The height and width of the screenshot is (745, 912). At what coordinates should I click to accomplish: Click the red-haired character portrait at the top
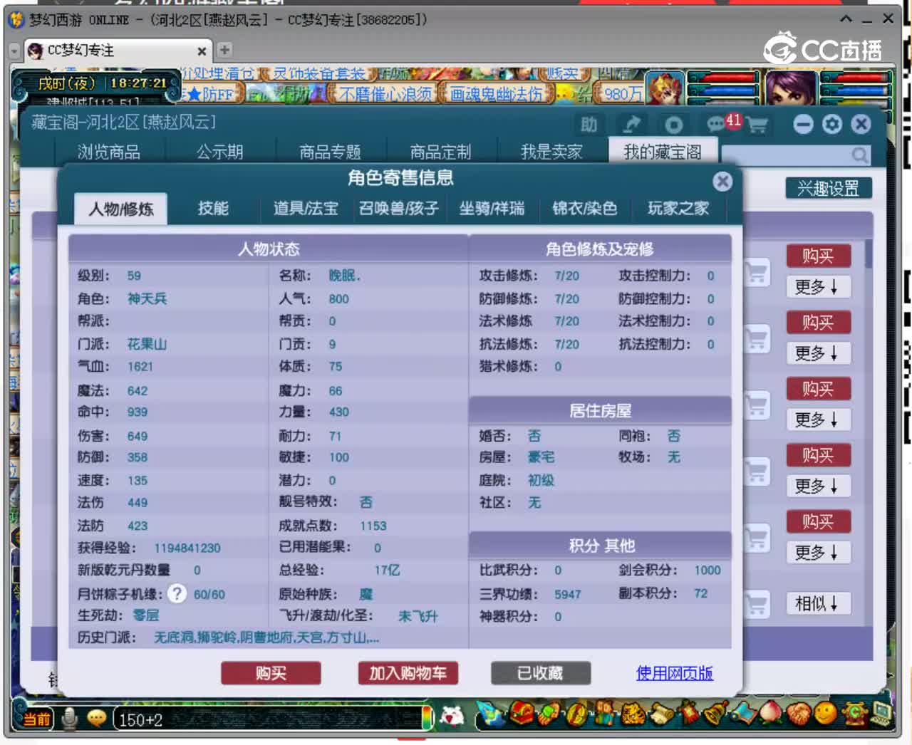(x=664, y=88)
